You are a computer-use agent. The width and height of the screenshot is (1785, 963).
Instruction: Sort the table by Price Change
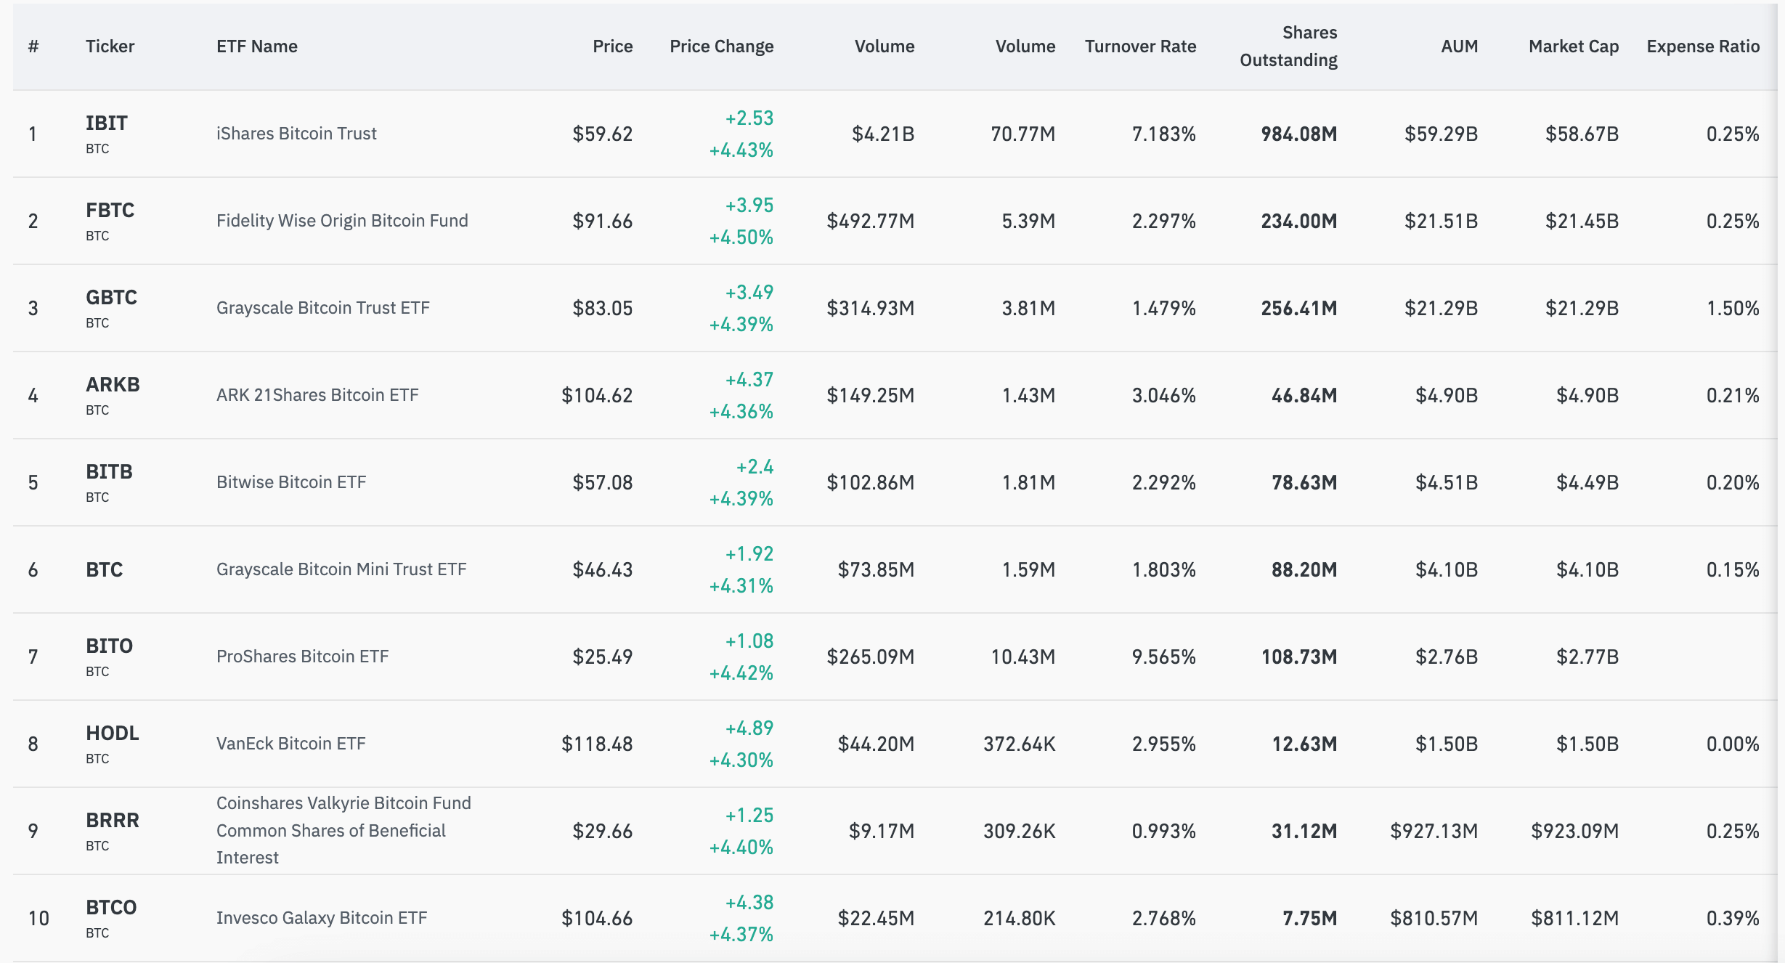722,46
